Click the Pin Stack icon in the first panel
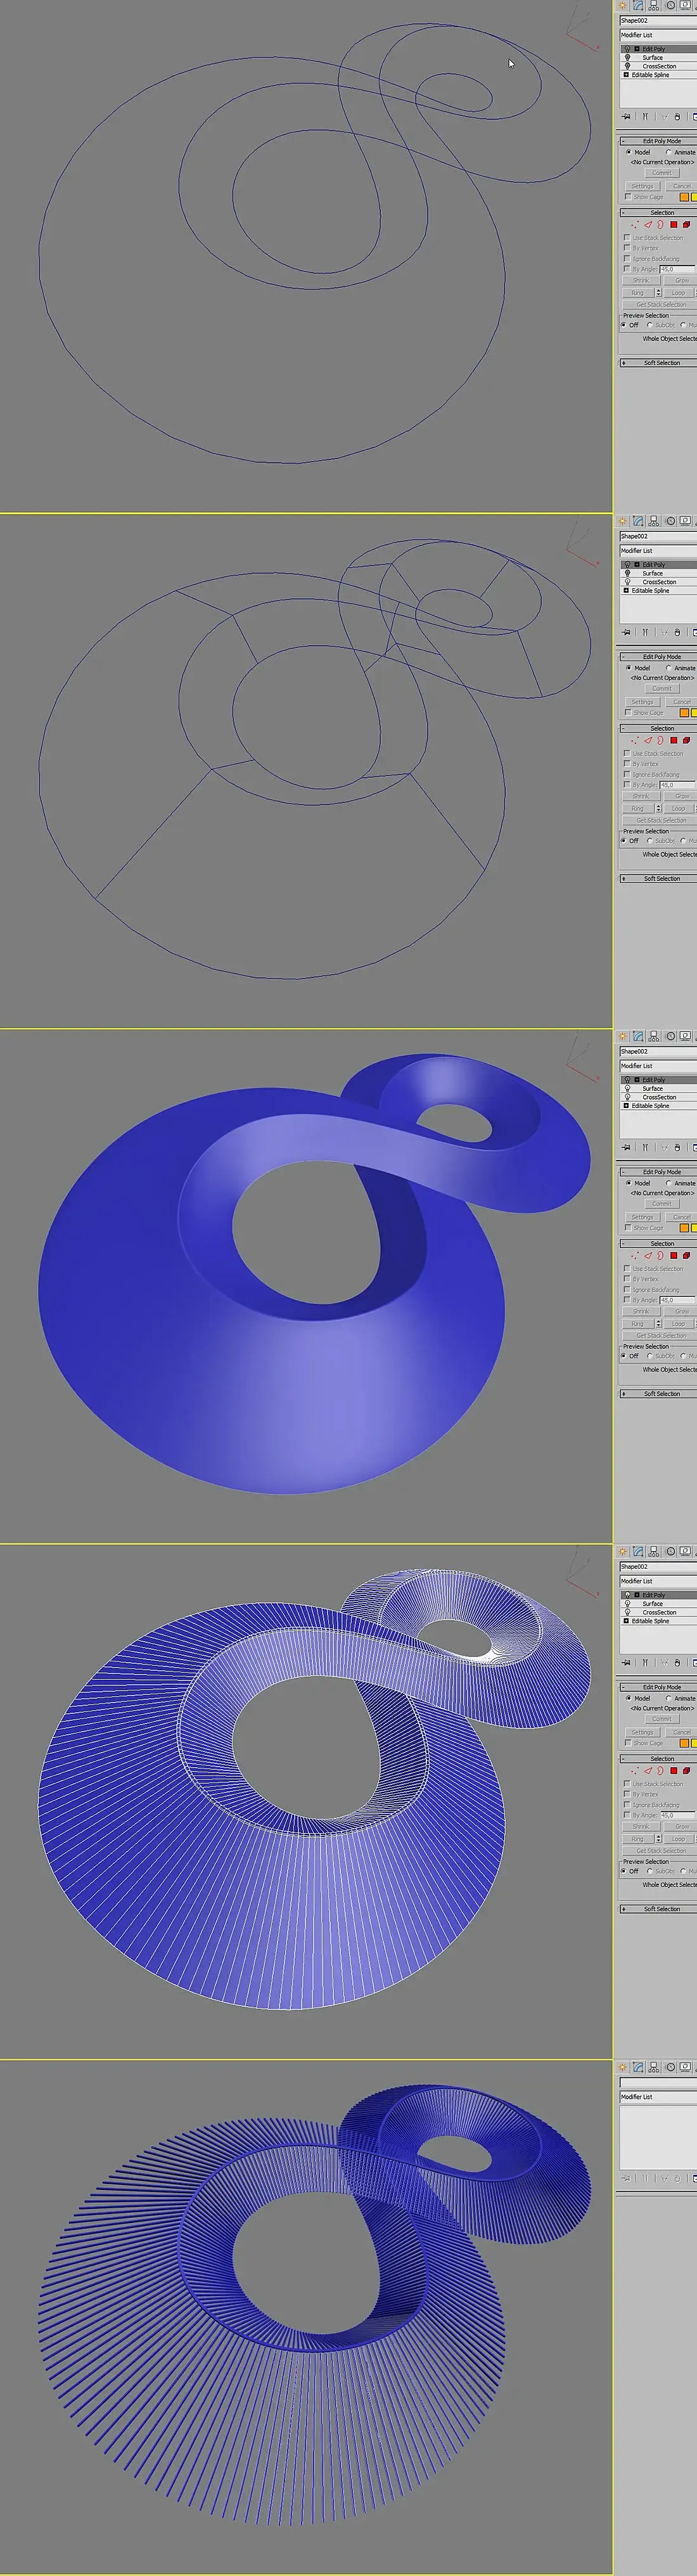Screen dimensions: 697x2576 pyautogui.click(x=626, y=116)
